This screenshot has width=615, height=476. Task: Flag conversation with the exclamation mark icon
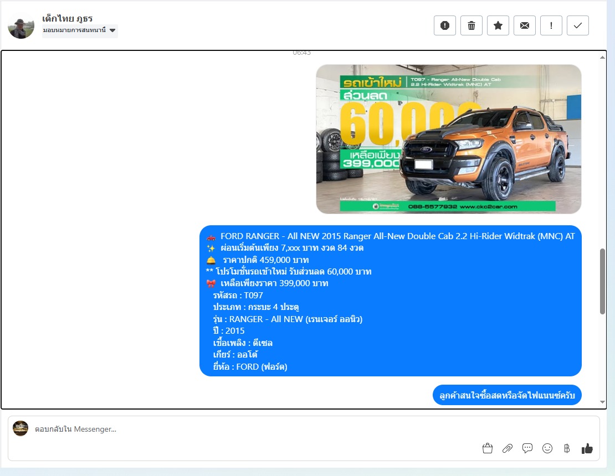click(x=551, y=25)
